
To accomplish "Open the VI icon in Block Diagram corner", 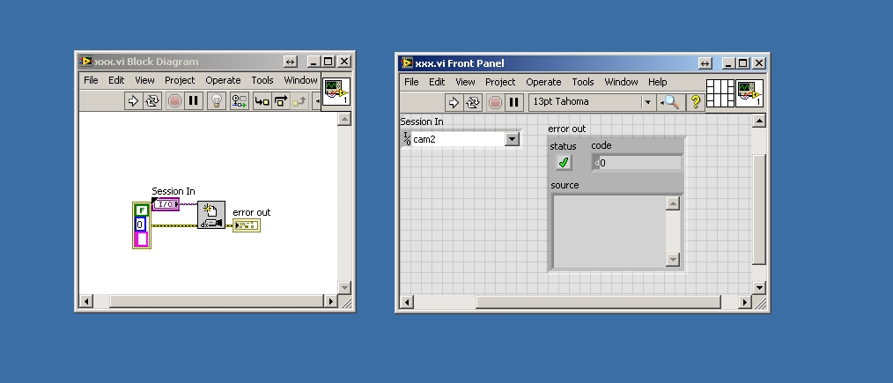I will click(x=336, y=92).
